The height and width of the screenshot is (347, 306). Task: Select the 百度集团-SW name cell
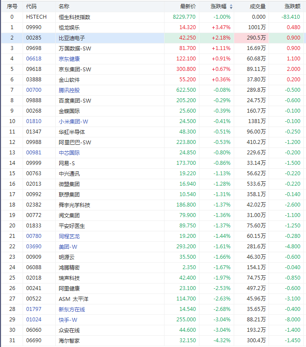75,100
